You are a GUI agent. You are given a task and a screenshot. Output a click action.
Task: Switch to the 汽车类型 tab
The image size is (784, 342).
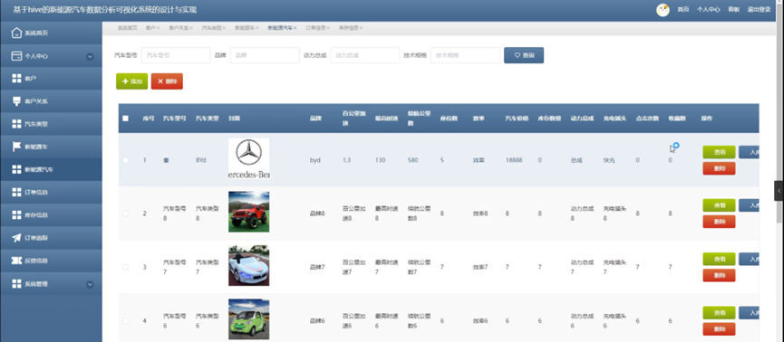211,28
